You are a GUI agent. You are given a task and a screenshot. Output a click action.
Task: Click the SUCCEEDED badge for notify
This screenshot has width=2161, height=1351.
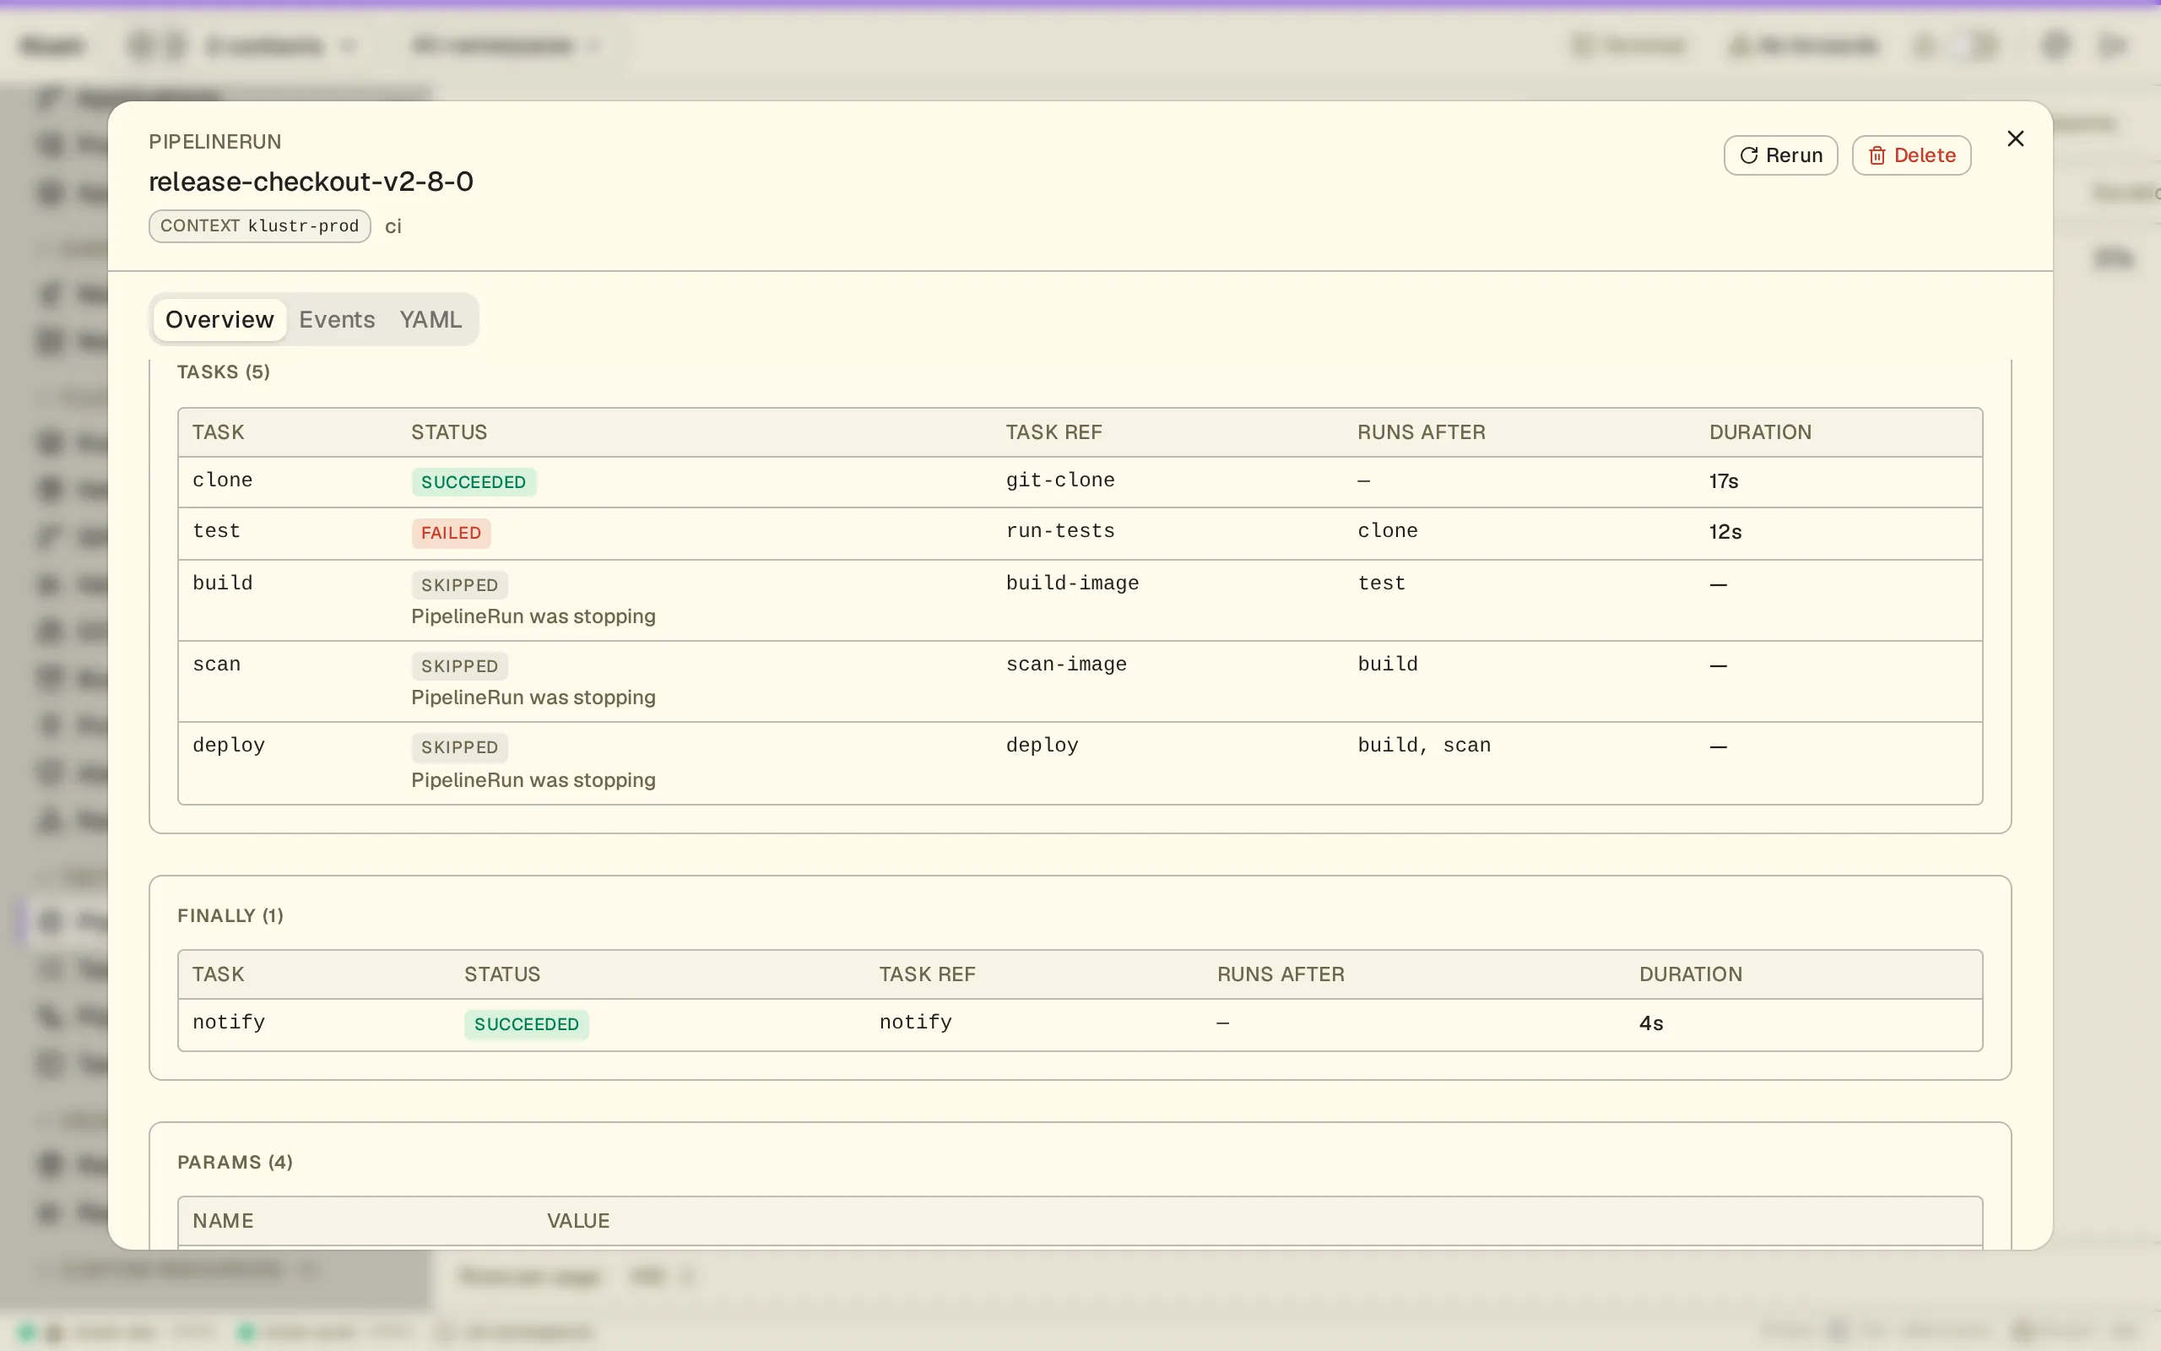point(526,1024)
